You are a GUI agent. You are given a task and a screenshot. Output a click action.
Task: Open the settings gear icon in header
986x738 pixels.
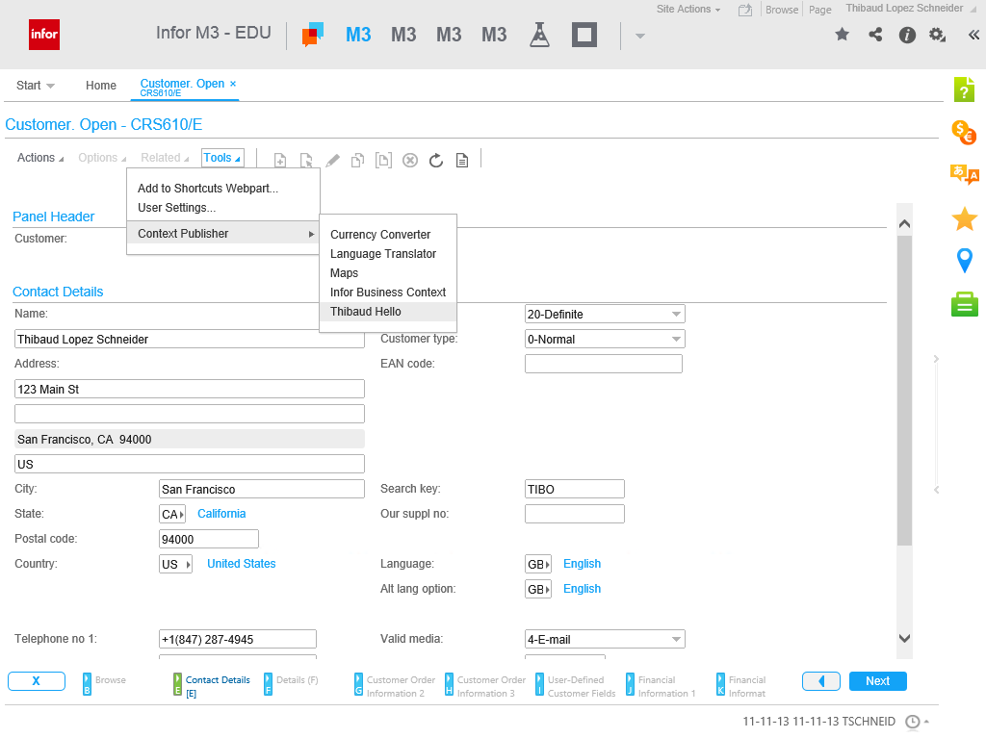937,35
